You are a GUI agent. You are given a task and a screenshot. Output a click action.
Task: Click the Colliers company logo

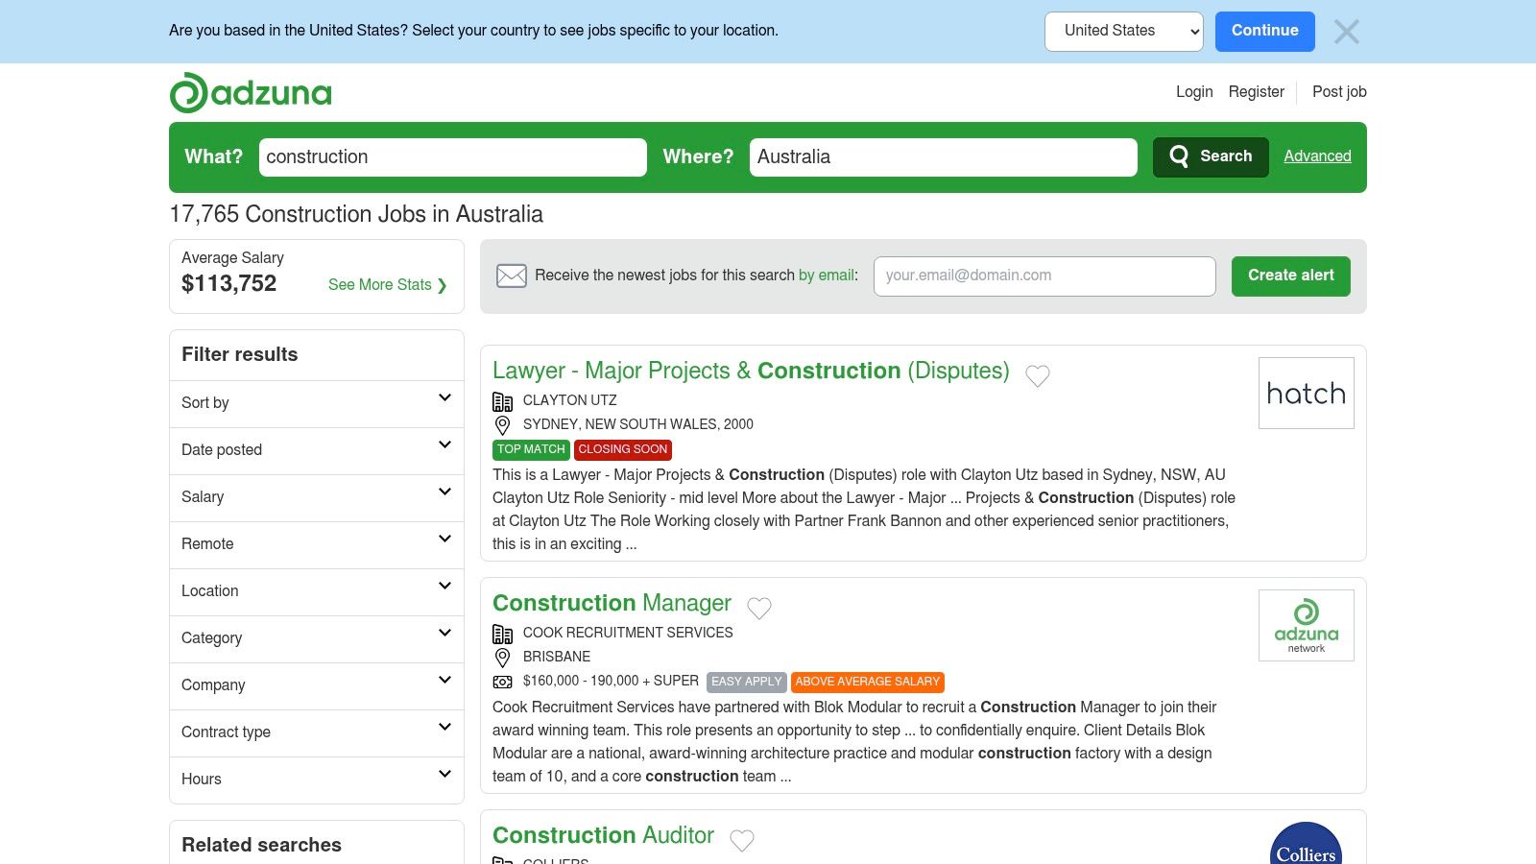(x=1306, y=845)
